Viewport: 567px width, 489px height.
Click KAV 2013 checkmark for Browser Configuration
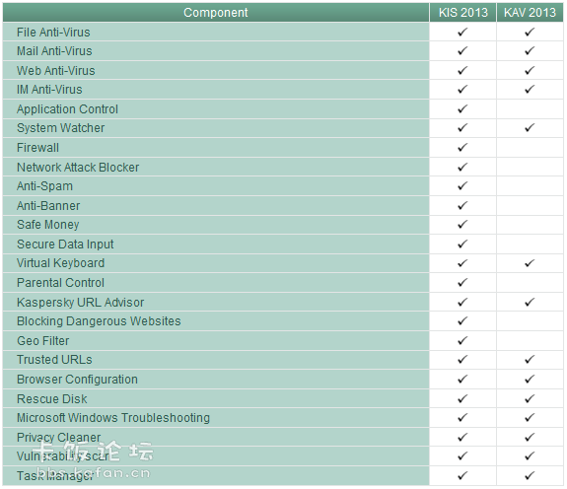(530, 380)
